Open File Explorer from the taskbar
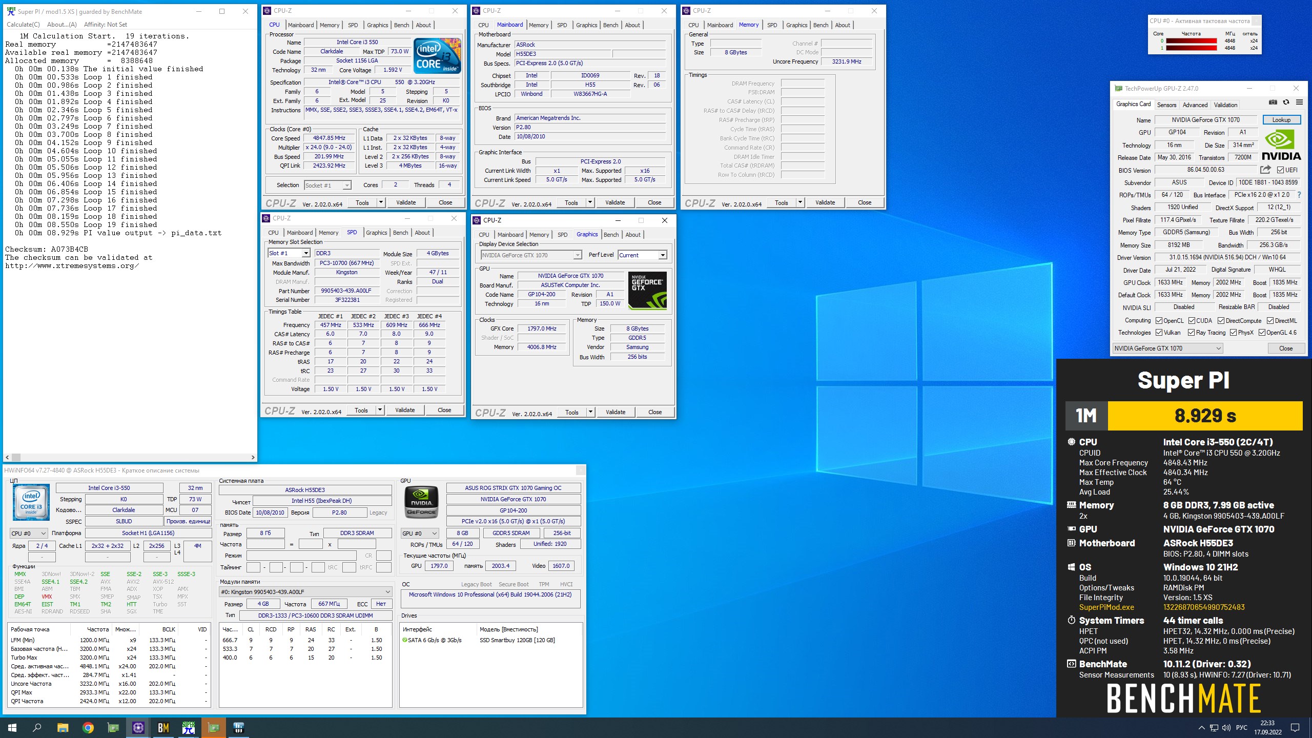1312x738 pixels. coord(63,727)
